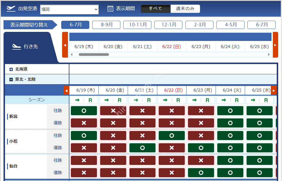Click the 新潟 destination label

pos(13,116)
